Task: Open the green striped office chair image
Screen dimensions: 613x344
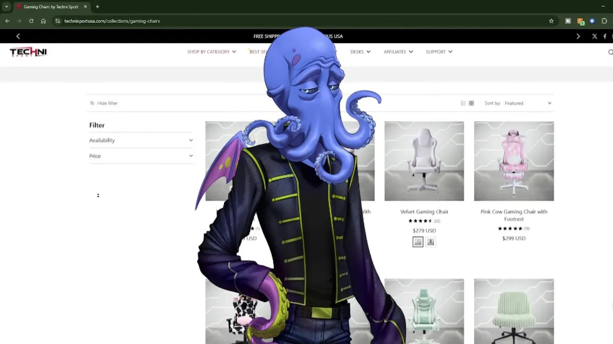Action: tap(514, 312)
